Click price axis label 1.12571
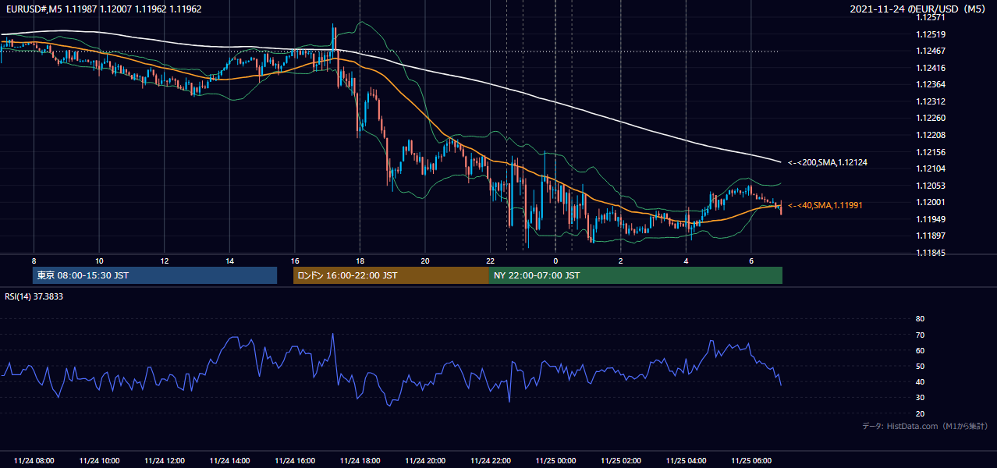The height and width of the screenshot is (468, 997). [x=930, y=17]
